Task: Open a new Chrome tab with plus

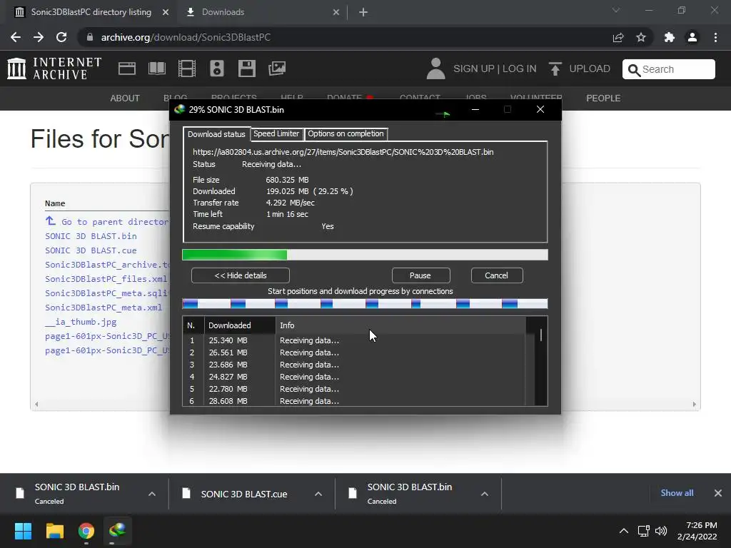Action: point(363,12)
